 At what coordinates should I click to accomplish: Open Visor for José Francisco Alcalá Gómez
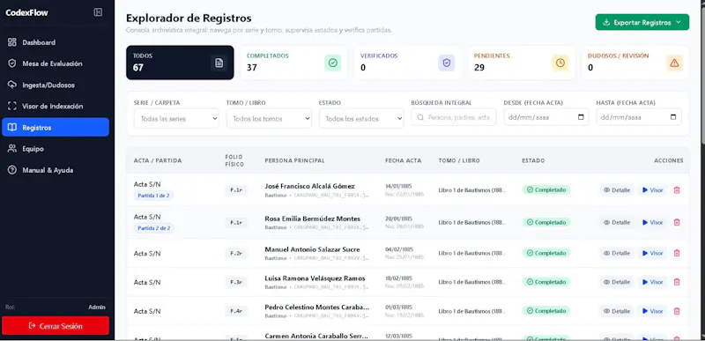click(652, 190)
